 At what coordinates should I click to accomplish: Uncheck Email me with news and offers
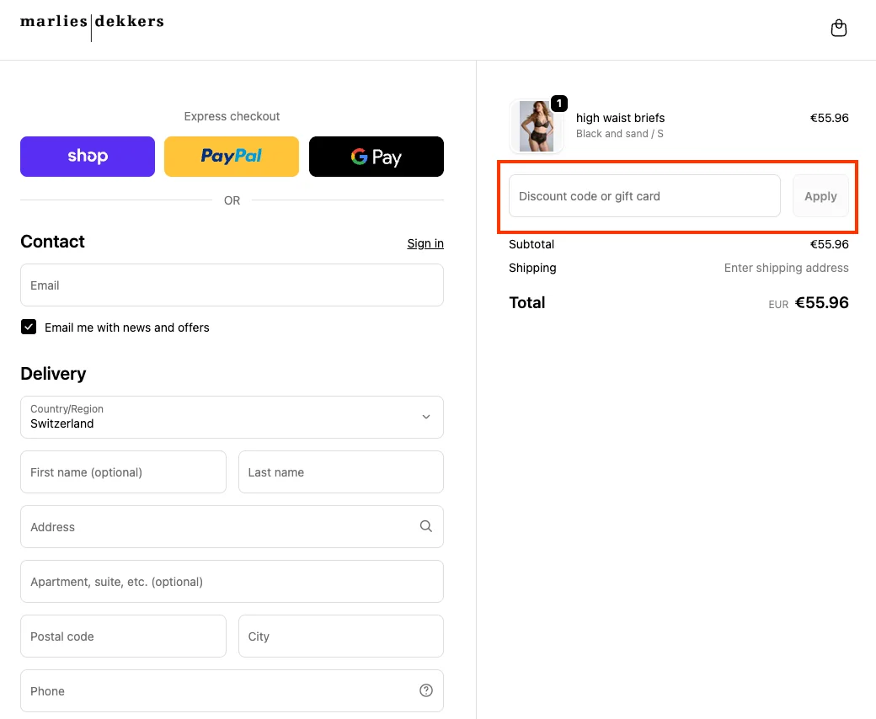tap(29, 328)
